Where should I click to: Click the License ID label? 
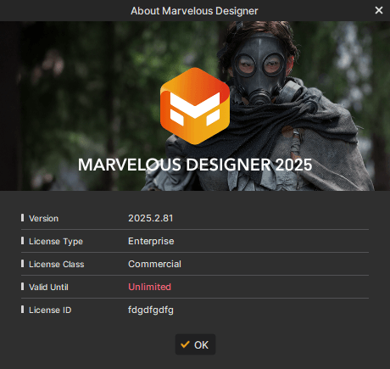point(50,310)
